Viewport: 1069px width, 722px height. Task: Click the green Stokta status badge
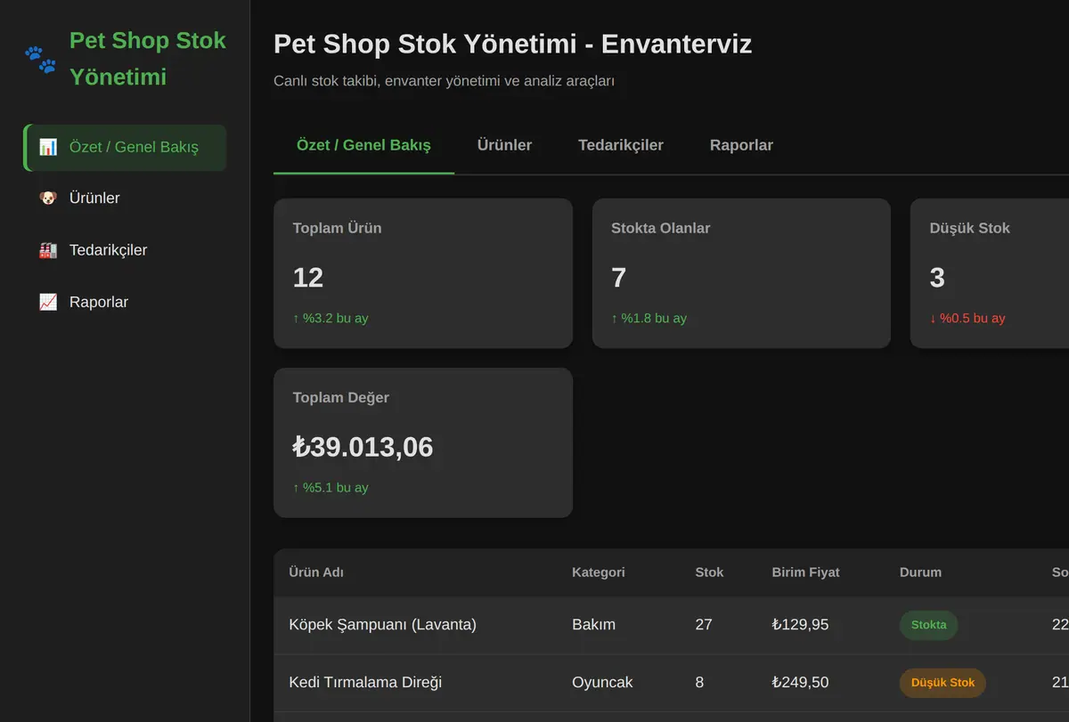tap(929, 625)
